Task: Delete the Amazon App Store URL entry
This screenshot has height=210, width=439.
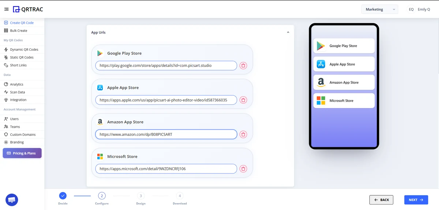Action: coord(243,134)
